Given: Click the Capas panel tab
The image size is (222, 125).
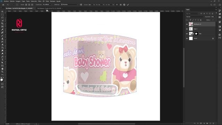Looking at the screenshot, I should [x=188, y=10].
